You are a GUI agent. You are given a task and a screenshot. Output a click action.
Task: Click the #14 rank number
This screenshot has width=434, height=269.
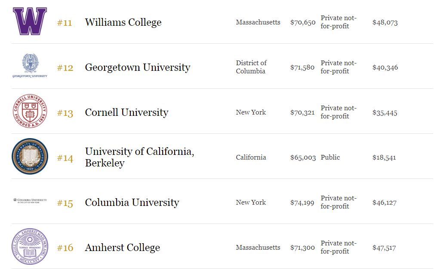[x=65, y=158]
